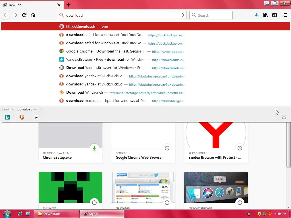Pick the Download WinLaunch sourceforge suggestion
This screenshot has width=291, height=218.
tap(145, 92)
